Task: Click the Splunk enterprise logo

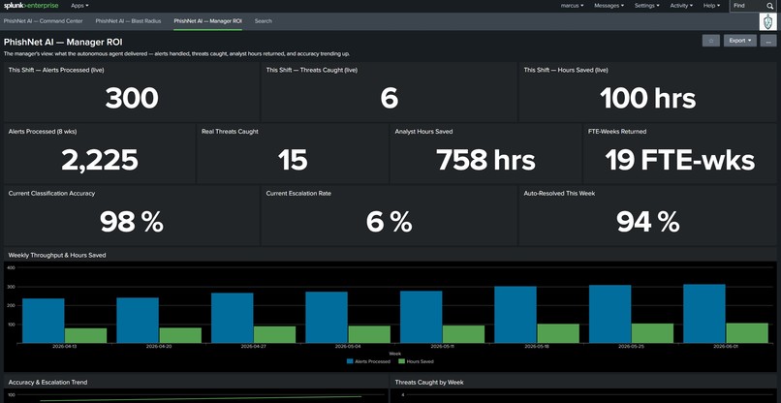Action: tap(31, 6)
